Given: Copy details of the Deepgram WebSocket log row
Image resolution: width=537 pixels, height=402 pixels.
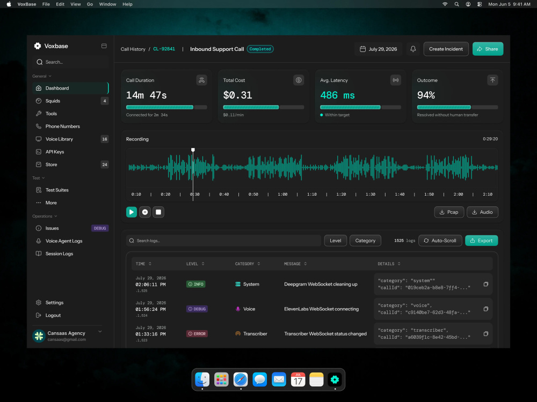Looking at the screenshot, I should [485, 284].
